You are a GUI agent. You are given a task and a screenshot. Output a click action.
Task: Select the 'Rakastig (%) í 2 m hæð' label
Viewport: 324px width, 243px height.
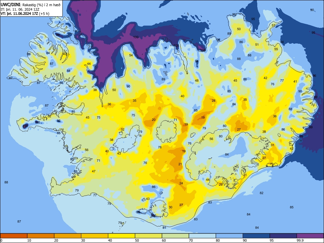41,5
